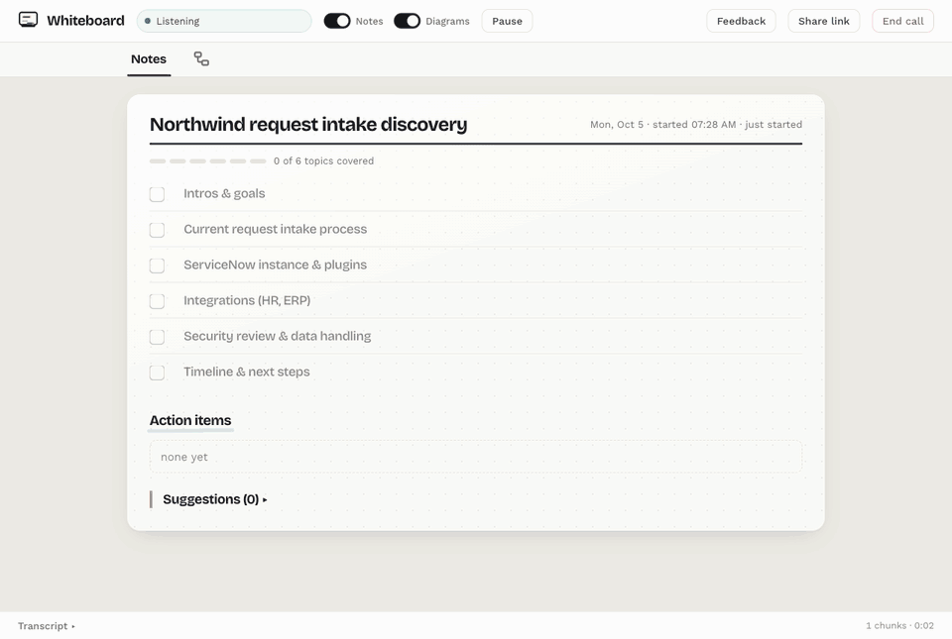This screenshot has width=952, height=639.
Task: Toggle the Diagrams switch off
Action: pyautogui.click(x=407, y=21)
